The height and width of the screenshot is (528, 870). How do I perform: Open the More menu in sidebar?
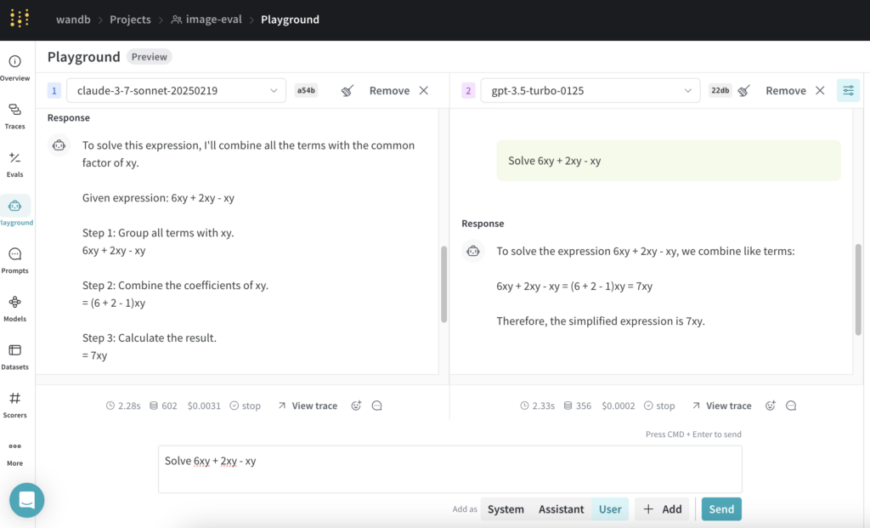(15, 451)
